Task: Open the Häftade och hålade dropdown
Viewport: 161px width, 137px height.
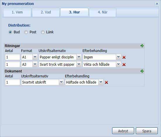Action: 101,82
